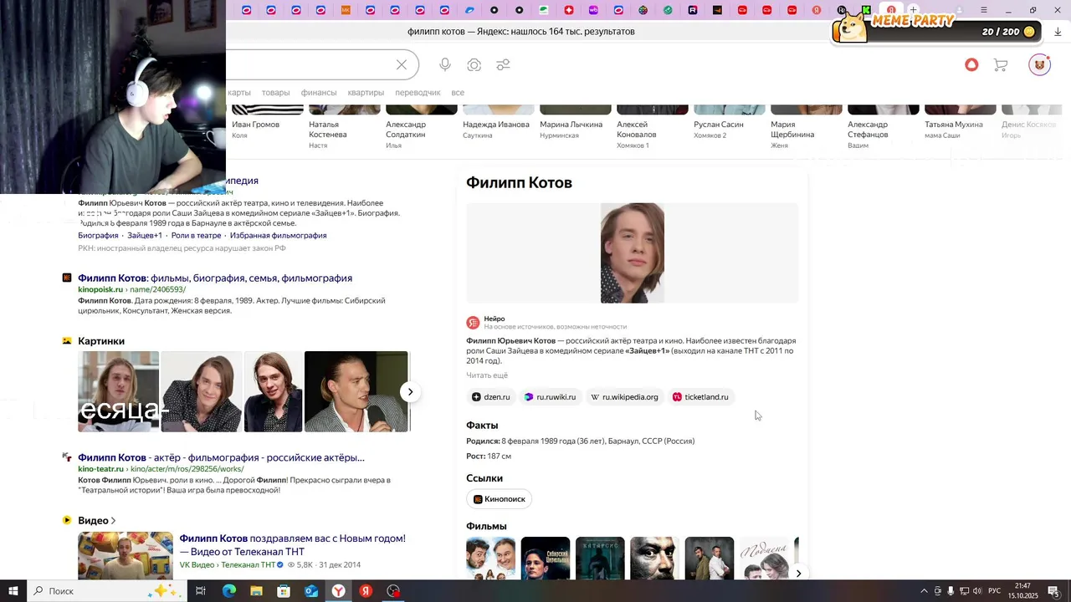Open the Картинки section heading
Image resolution: width=1071 pixels, height=602 pixels.
point(101,341)
